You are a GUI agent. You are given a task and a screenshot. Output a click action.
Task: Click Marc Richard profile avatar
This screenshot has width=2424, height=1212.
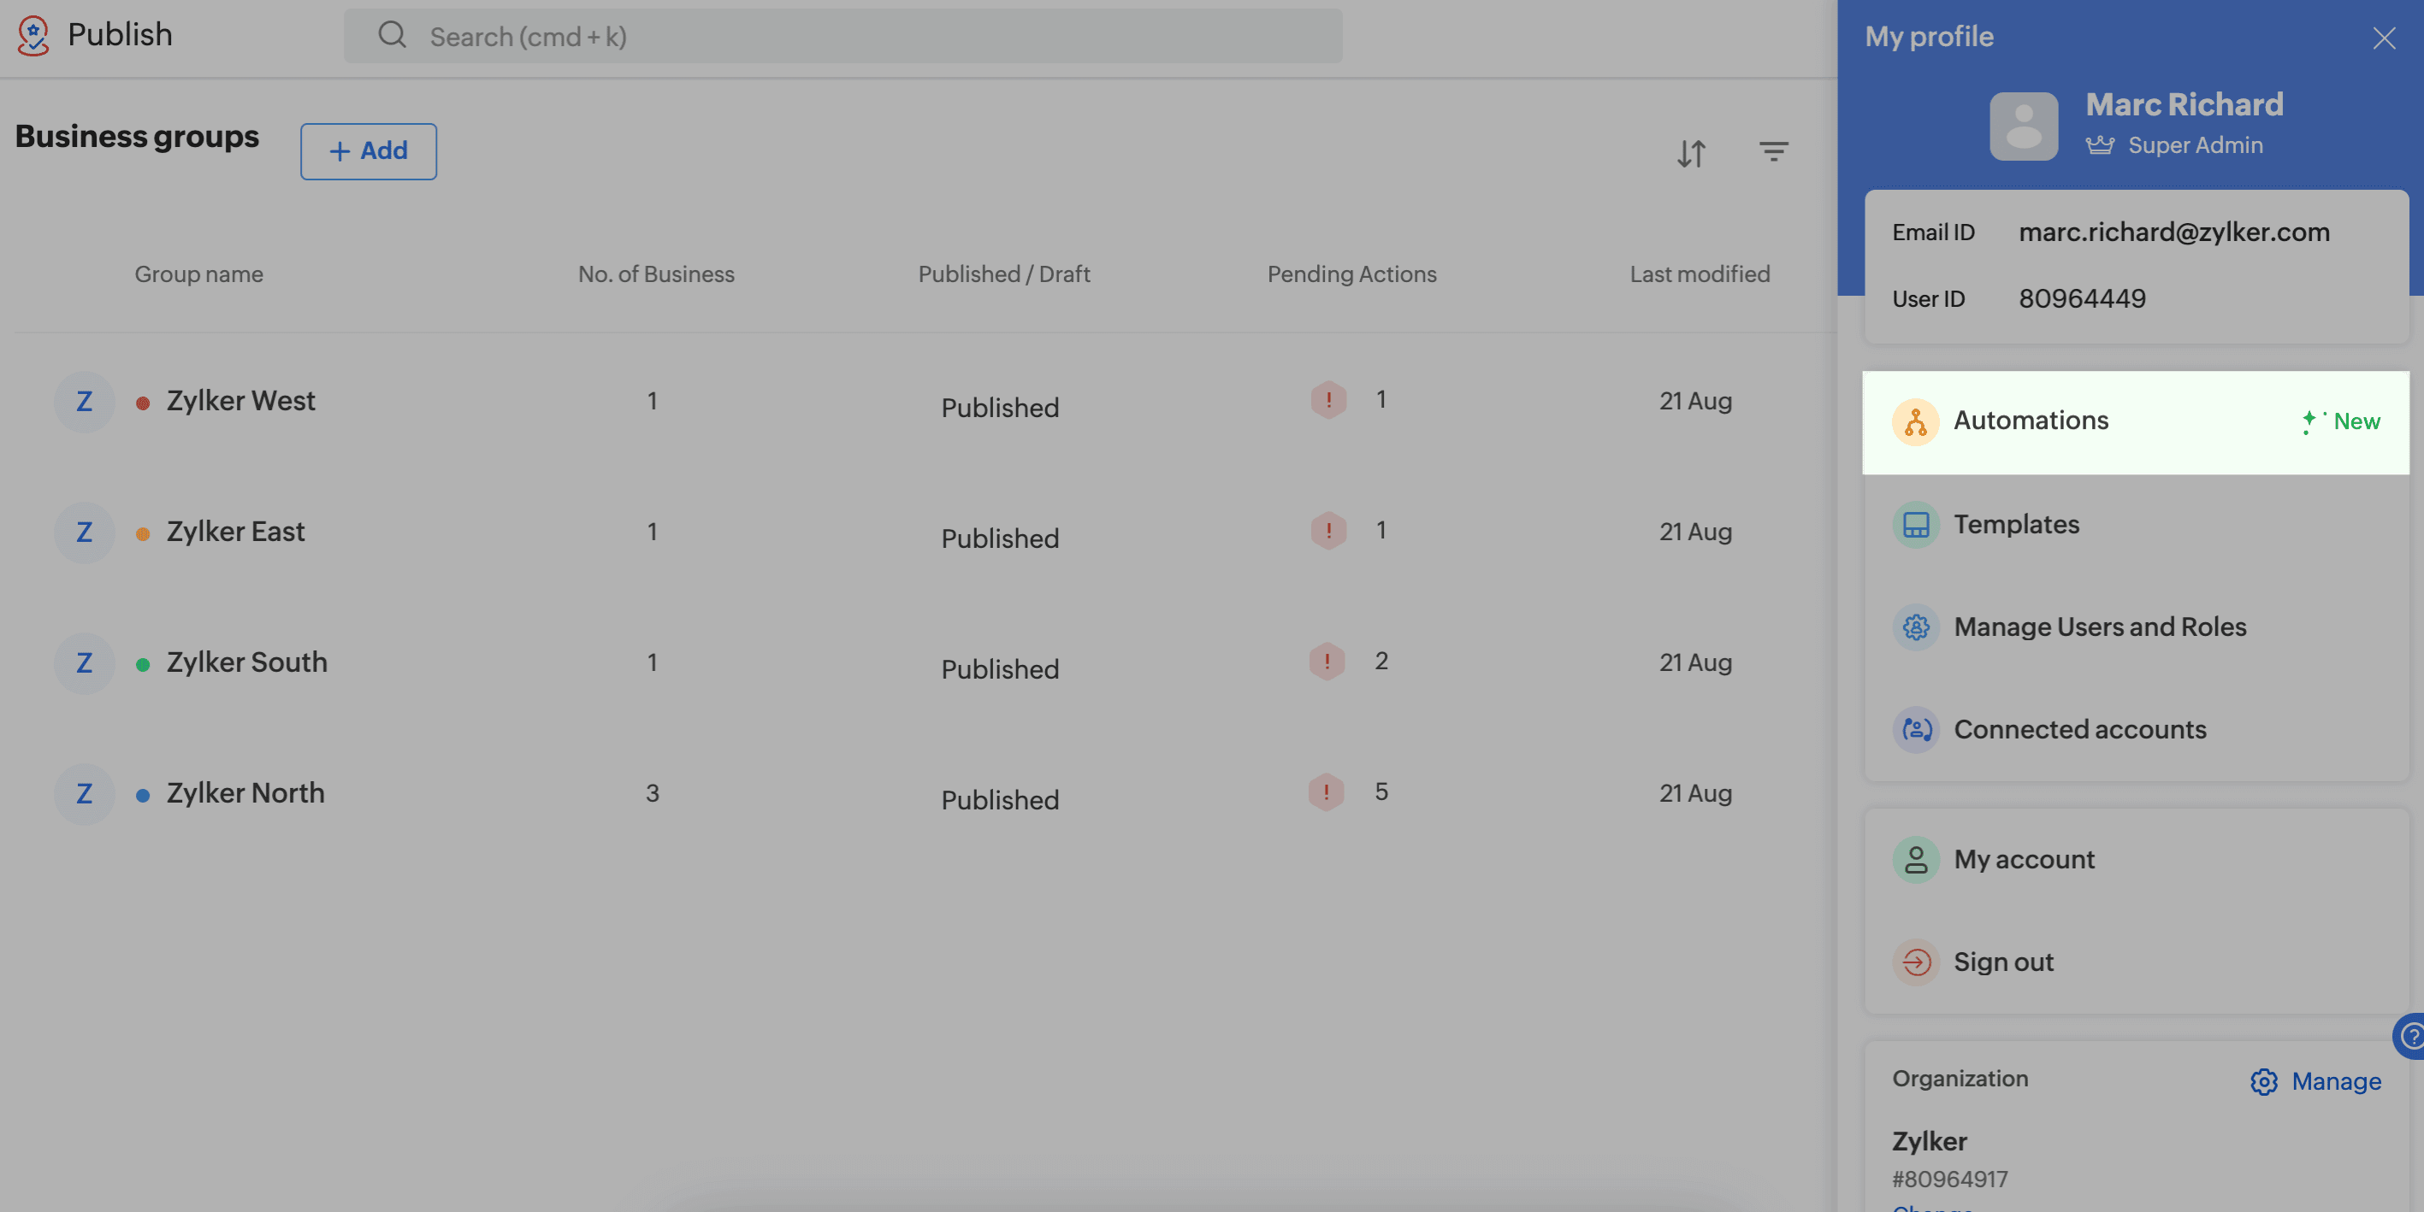pyautogui.click(x=2023, y=126)
